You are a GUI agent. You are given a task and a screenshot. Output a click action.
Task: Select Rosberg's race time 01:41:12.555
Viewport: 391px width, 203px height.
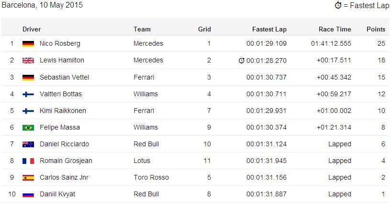click(x=331, y=43)
